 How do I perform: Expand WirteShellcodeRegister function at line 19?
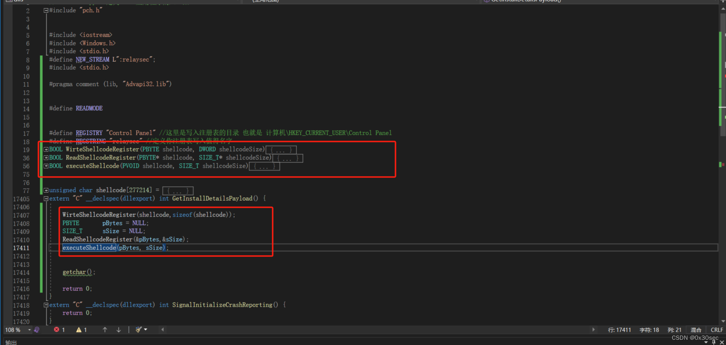tap(46, 150)
